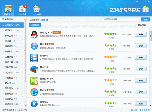Select 股票网银 (50) category
The height and width of the screenshot is (112, 152).
[x=12, y=94]
